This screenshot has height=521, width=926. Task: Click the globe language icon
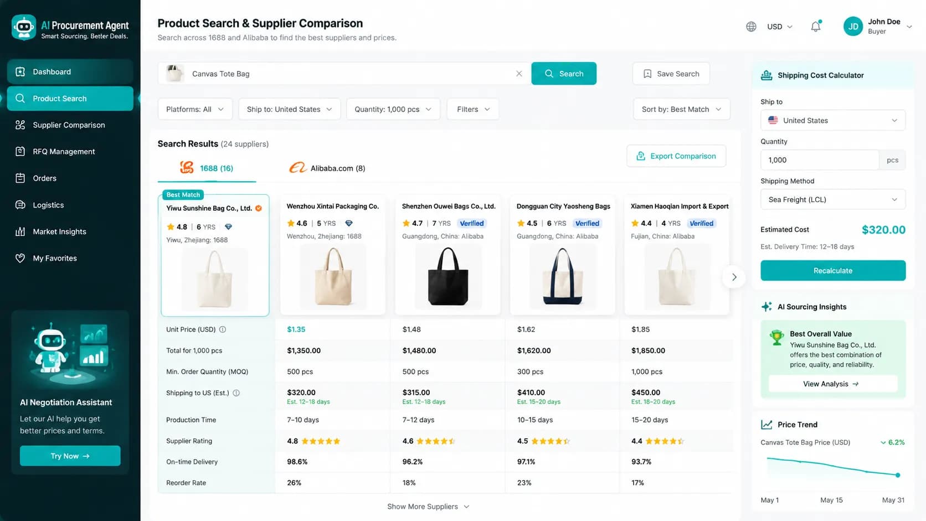click(x=751, y=27)
